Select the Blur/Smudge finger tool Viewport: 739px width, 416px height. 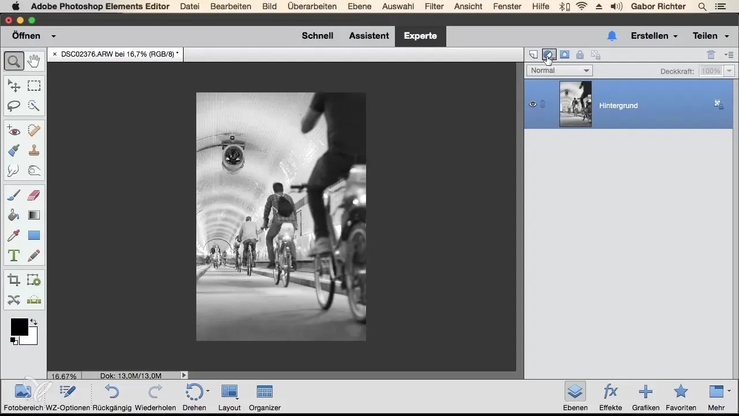tap(14, 170)
